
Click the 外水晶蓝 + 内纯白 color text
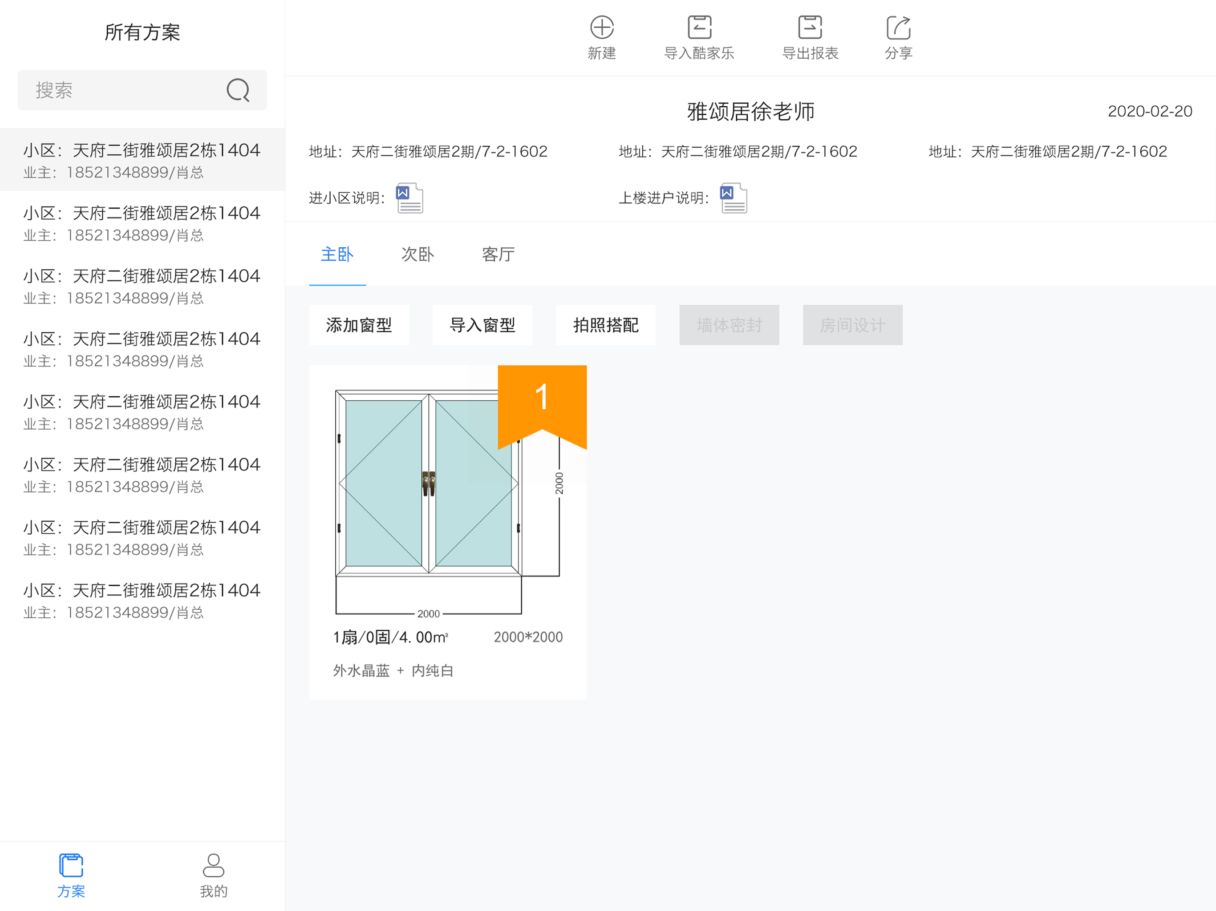(393, 671)
